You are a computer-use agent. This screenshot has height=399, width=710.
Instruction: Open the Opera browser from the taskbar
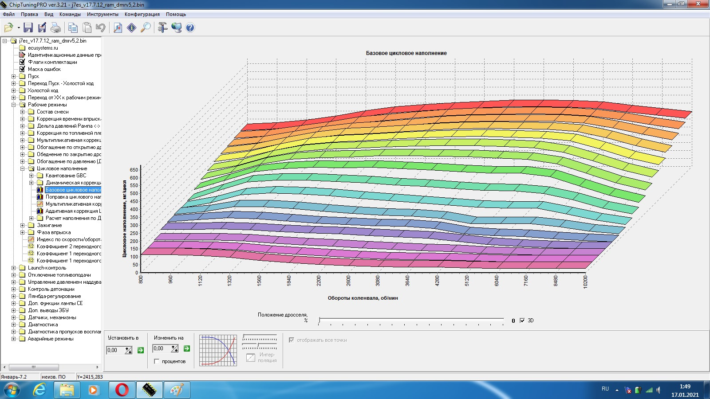(x=122, y=390)
